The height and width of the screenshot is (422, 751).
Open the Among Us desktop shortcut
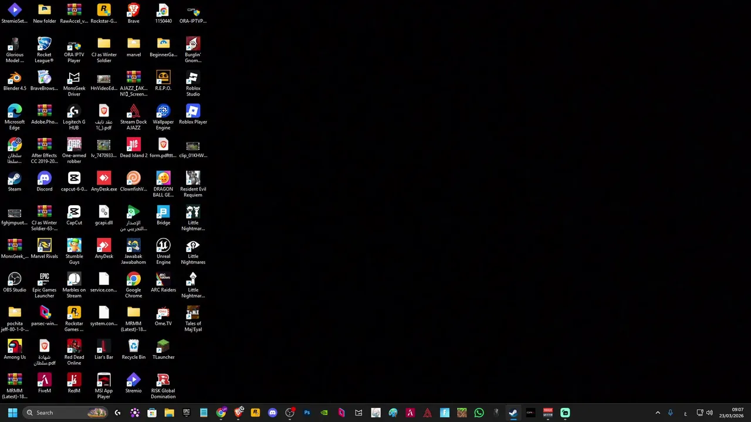(x=15, y=350)
